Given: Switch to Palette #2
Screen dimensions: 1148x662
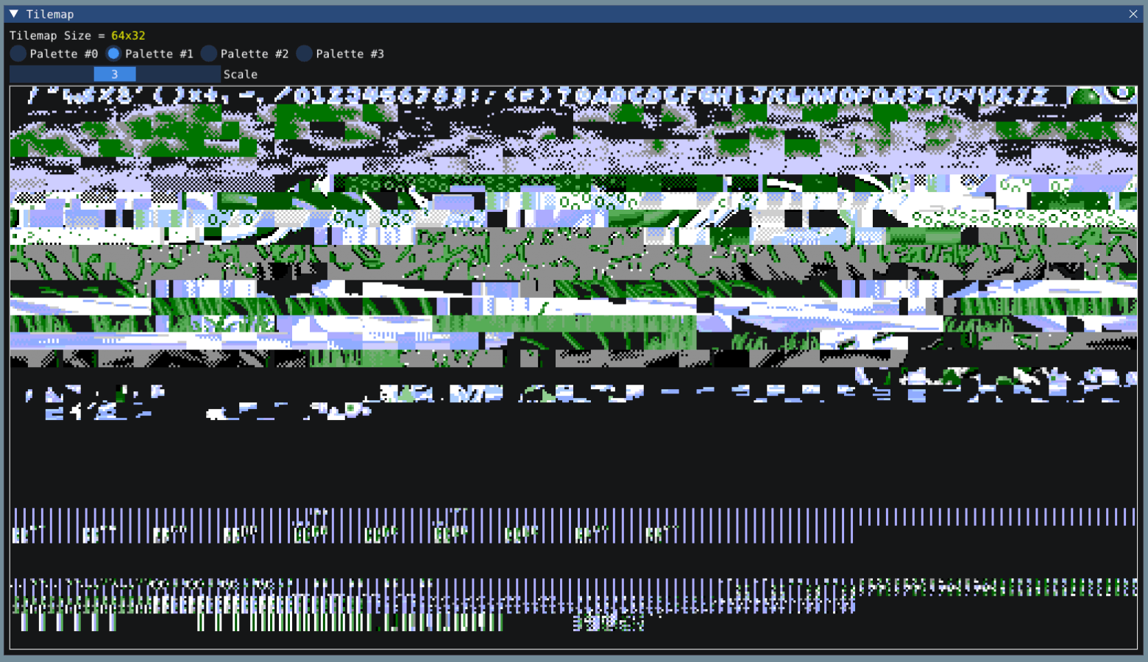Looking at the screenshot, I should 208,53.
